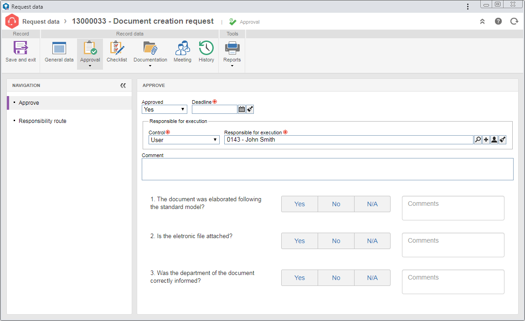Image resolution: width=525 pixels, height=321 pixels.
Task: Search for a responsible user with magnifier icon
Action: [478, 140]
